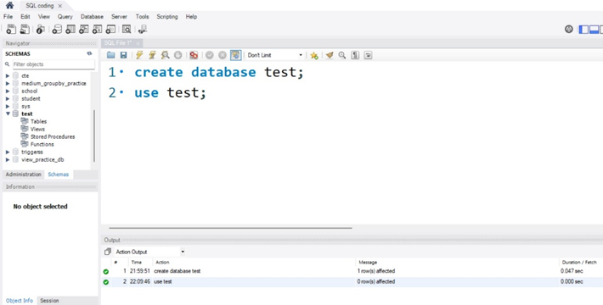This screenshot has width=603, height=305.
Task: Click the output copy icon beside Action Output
Action: [x=108, y=252]
